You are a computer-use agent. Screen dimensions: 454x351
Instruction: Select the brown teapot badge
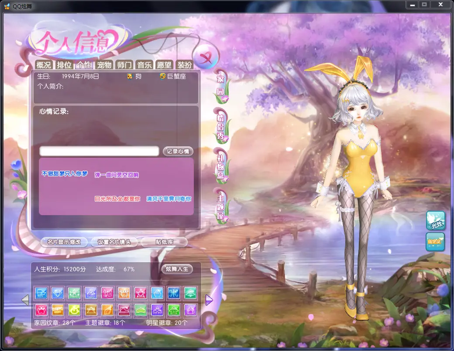coord(91,310)
